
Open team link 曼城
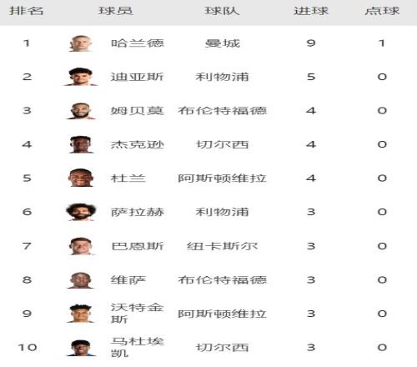222,43
